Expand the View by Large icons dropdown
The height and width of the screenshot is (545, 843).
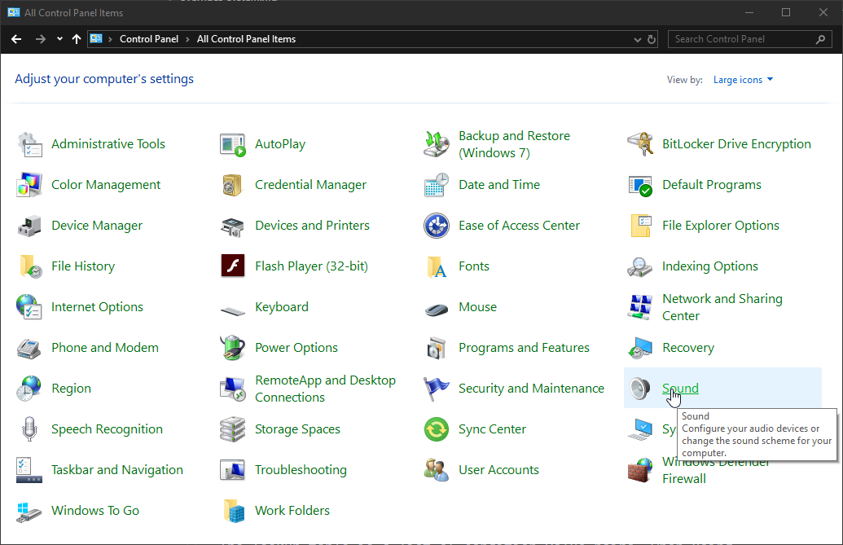tap(743, 80)
